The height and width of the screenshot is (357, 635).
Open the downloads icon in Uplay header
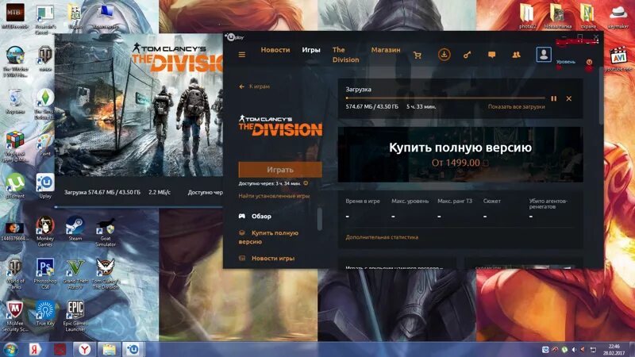point(444,54)
